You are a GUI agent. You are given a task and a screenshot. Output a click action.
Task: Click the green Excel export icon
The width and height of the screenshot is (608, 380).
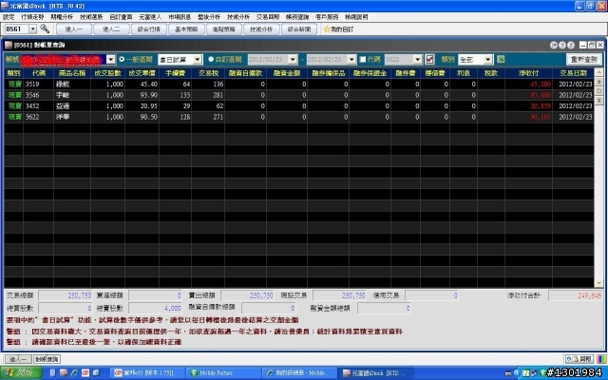click(x=501, y=59)
